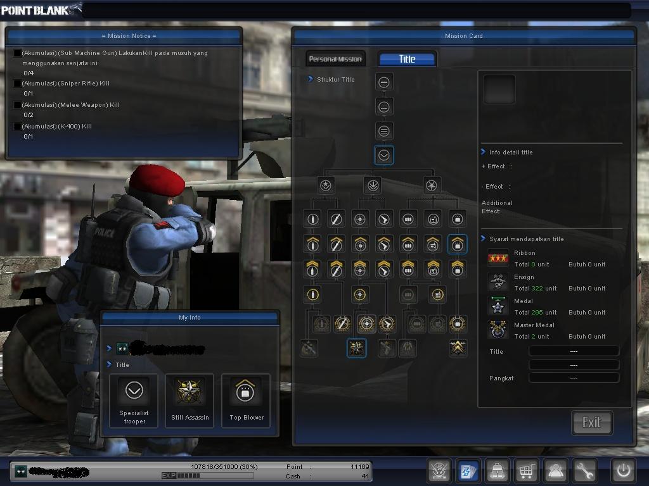Select the double-chevron bullet title

(x=312, y=269)
